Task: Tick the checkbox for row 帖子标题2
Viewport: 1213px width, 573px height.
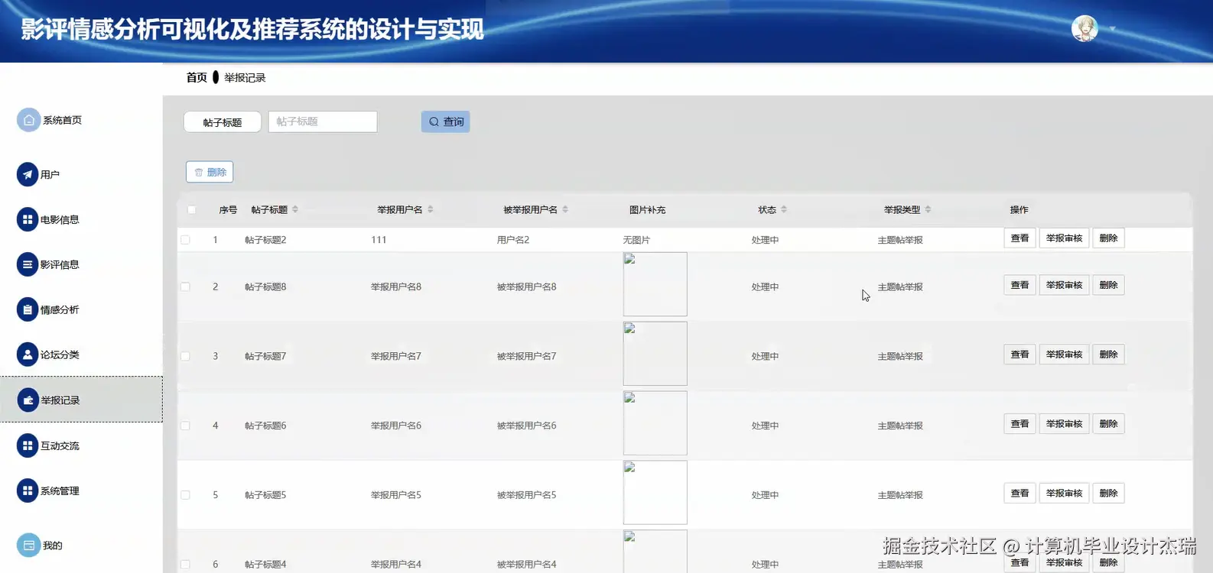Action: coord(185,240)
